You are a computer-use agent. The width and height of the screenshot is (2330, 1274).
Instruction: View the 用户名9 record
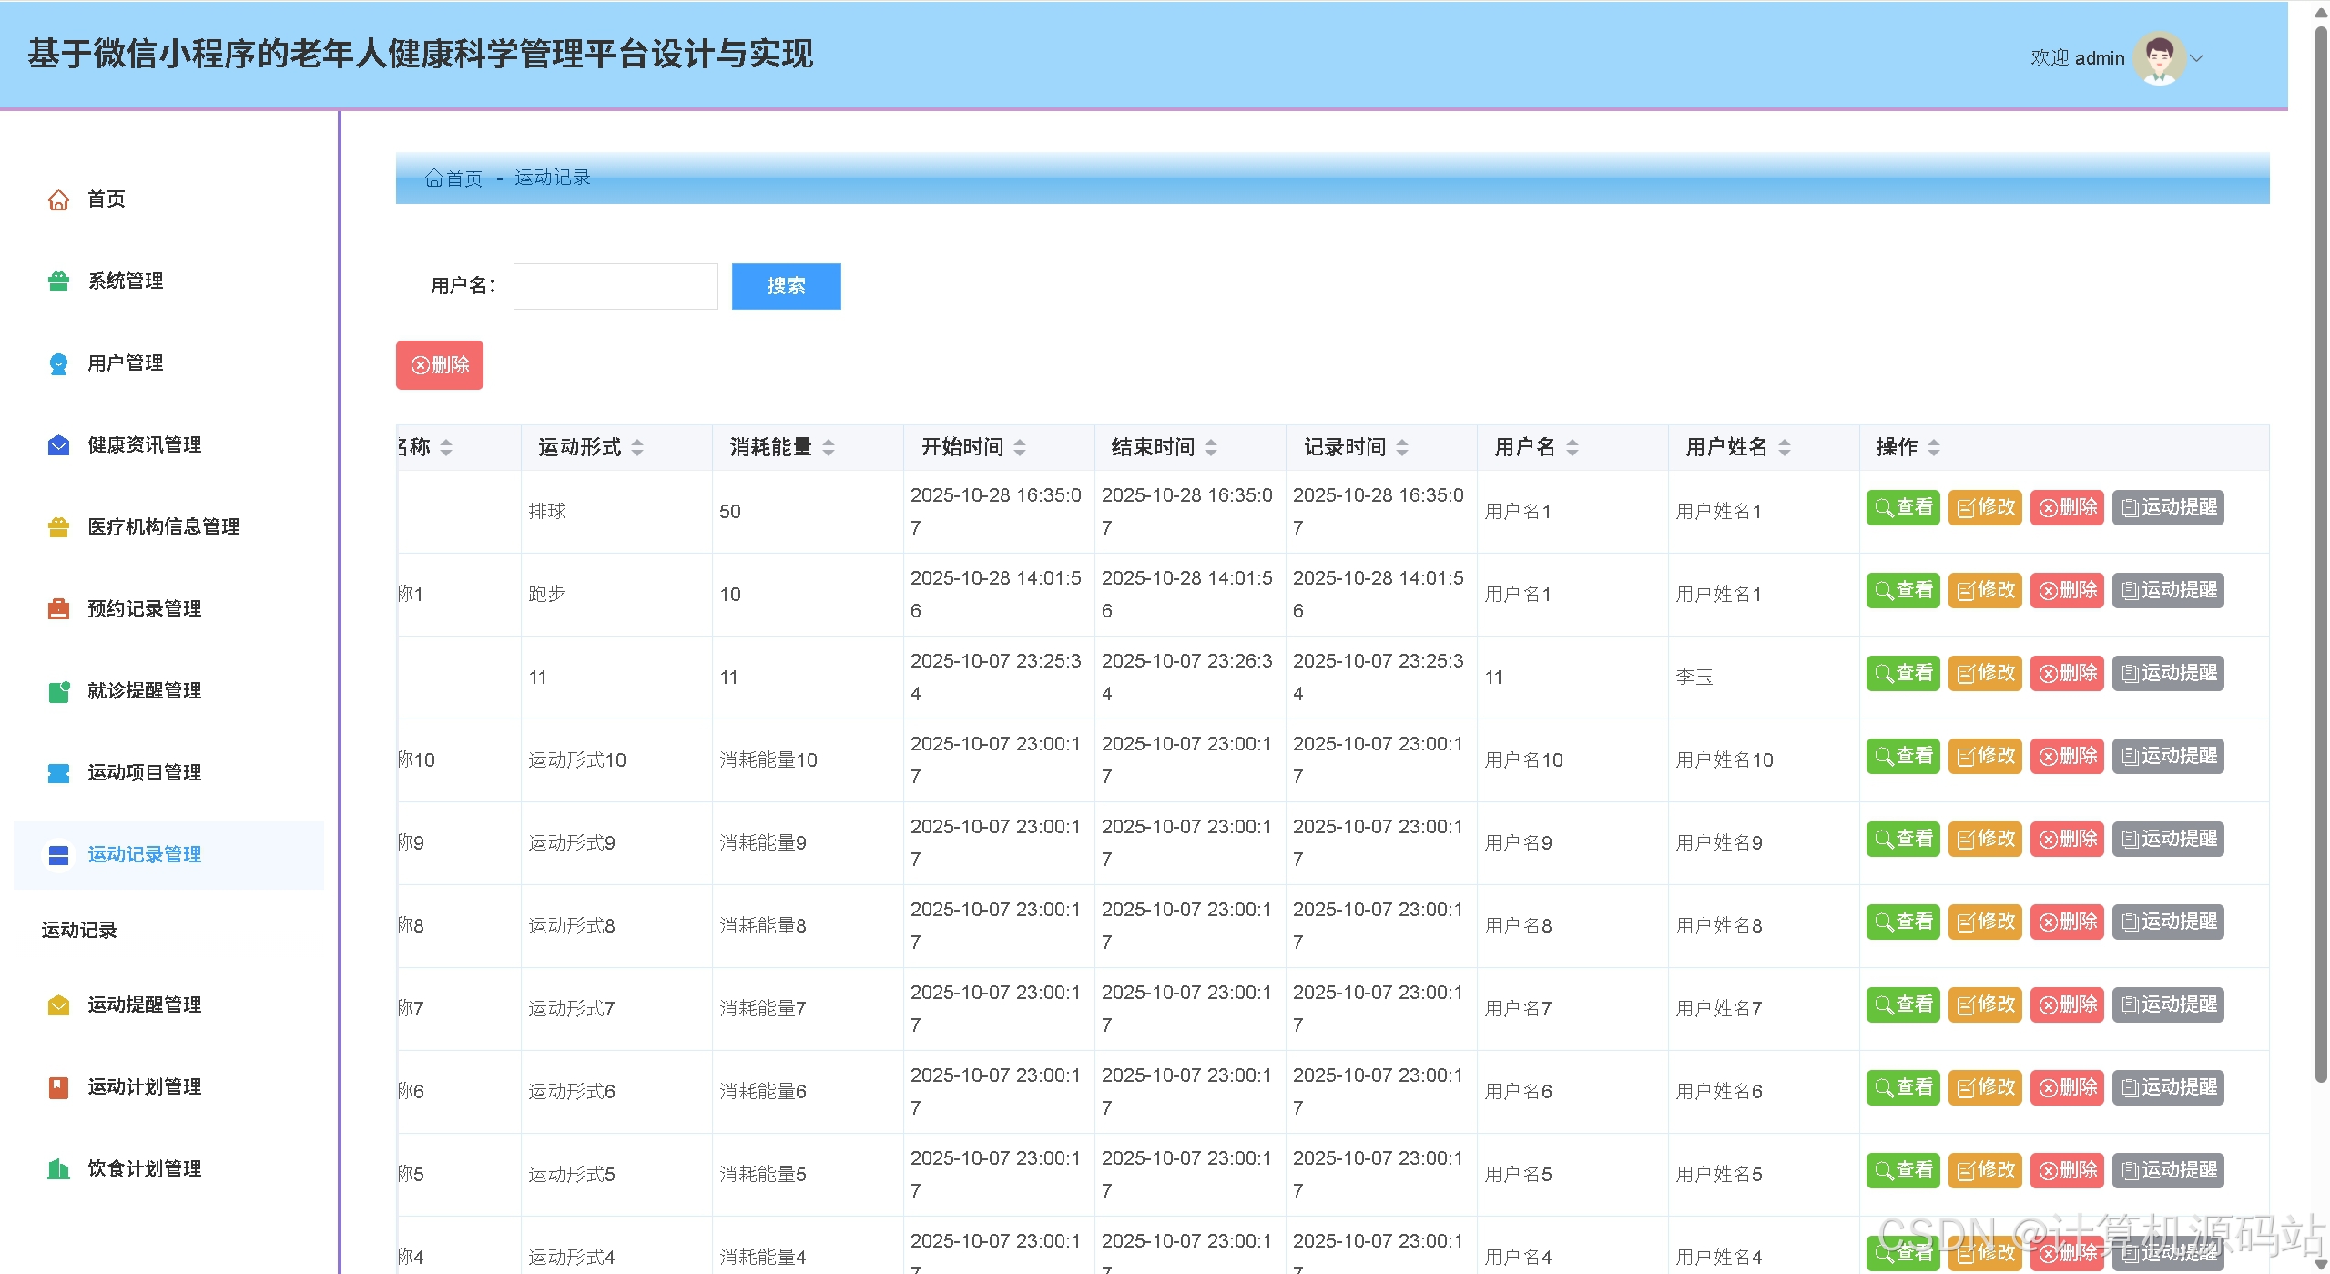point(1903,839)
